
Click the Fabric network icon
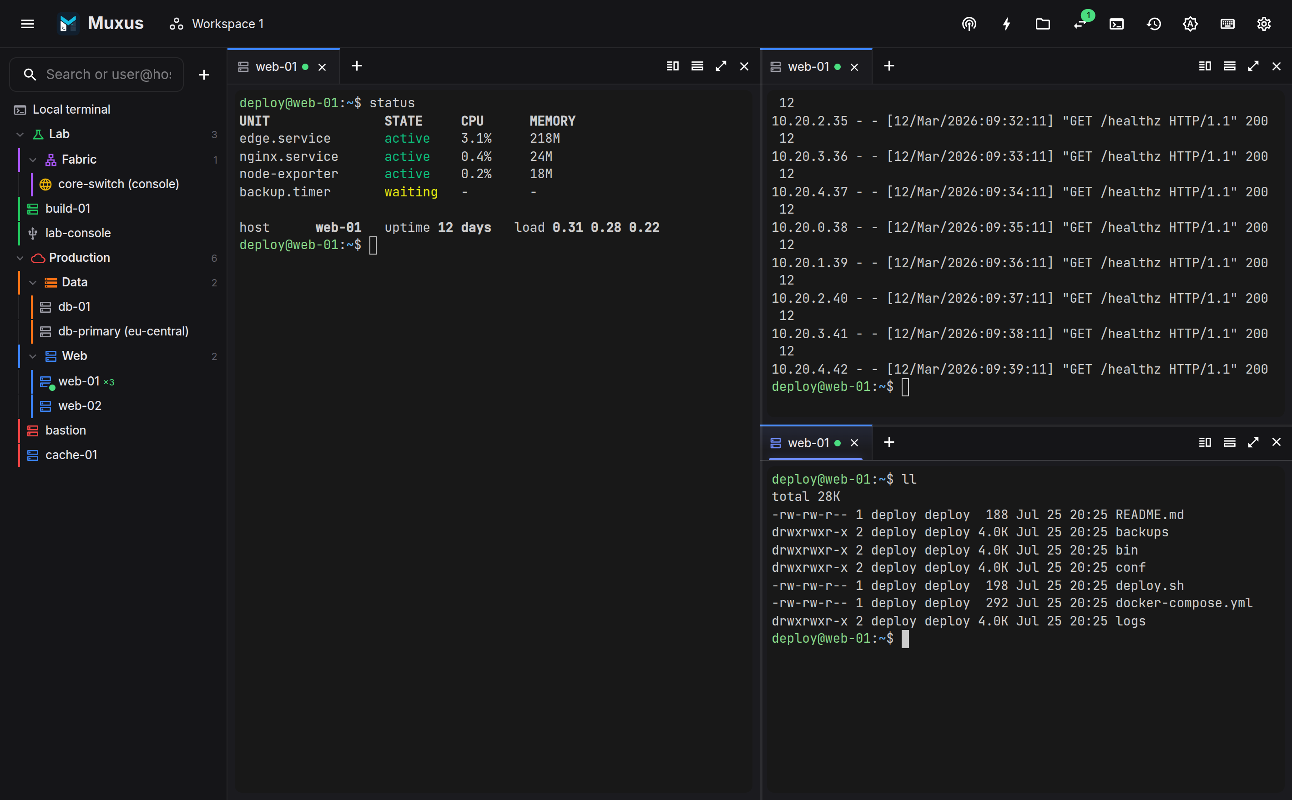tap(51, 159)
